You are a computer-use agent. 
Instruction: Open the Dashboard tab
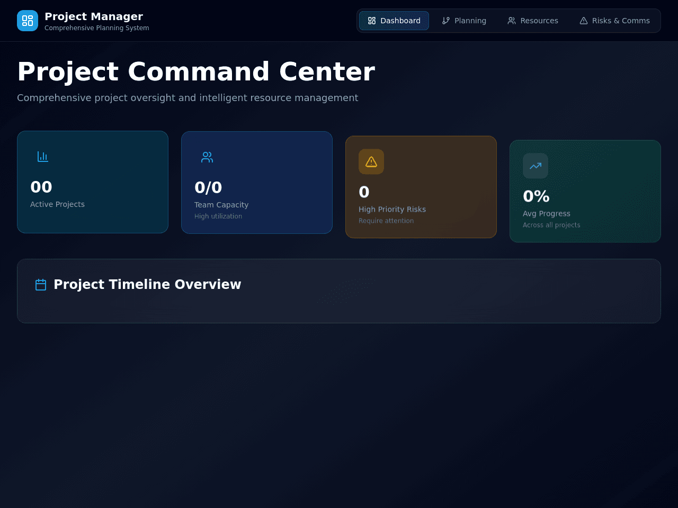click(x=394, y=21)
